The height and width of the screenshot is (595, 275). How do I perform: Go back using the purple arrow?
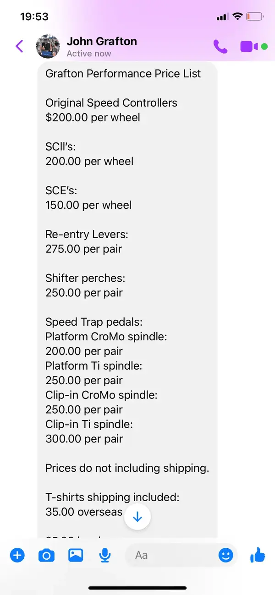click(19, 46)
